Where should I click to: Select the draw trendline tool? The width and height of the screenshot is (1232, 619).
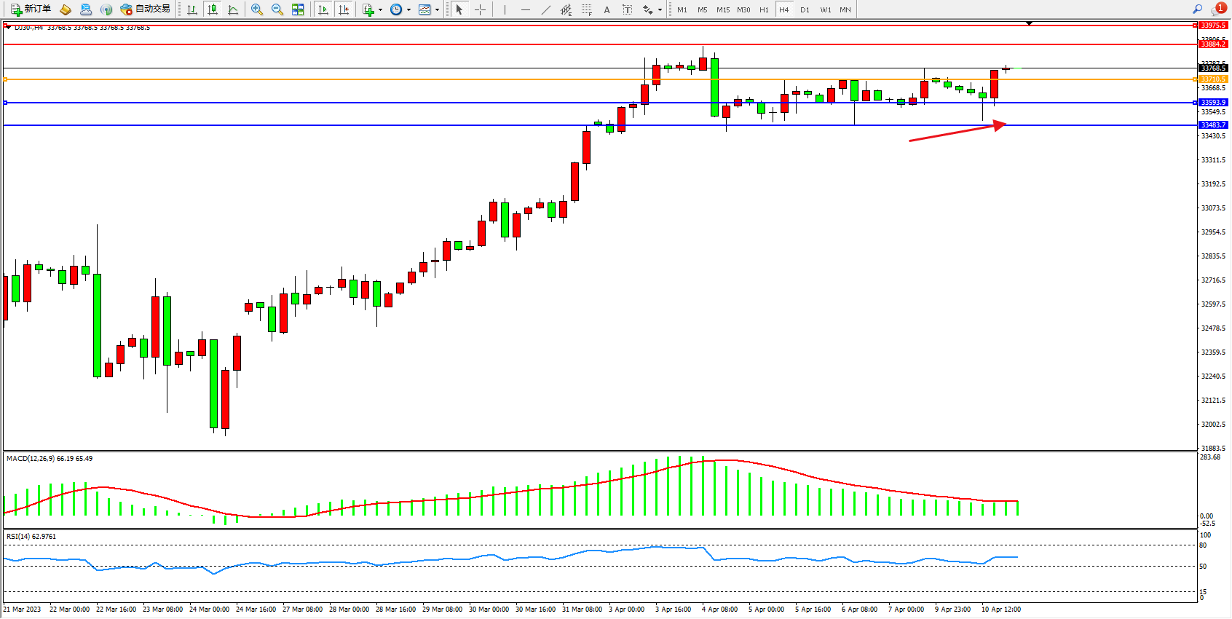point(546,9)
